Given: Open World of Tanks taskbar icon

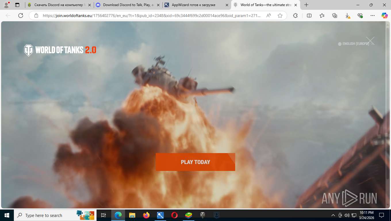Looking at the screenshot, I should [x=203, y=215].
